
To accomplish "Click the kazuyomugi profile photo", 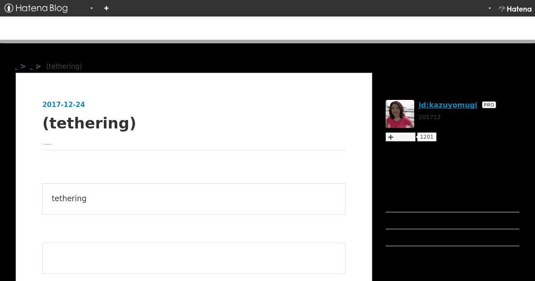I will tap(399, 114).
